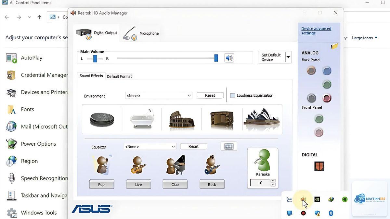
Task: Click the Club pianist figure icon
Action: pos(175,165)
